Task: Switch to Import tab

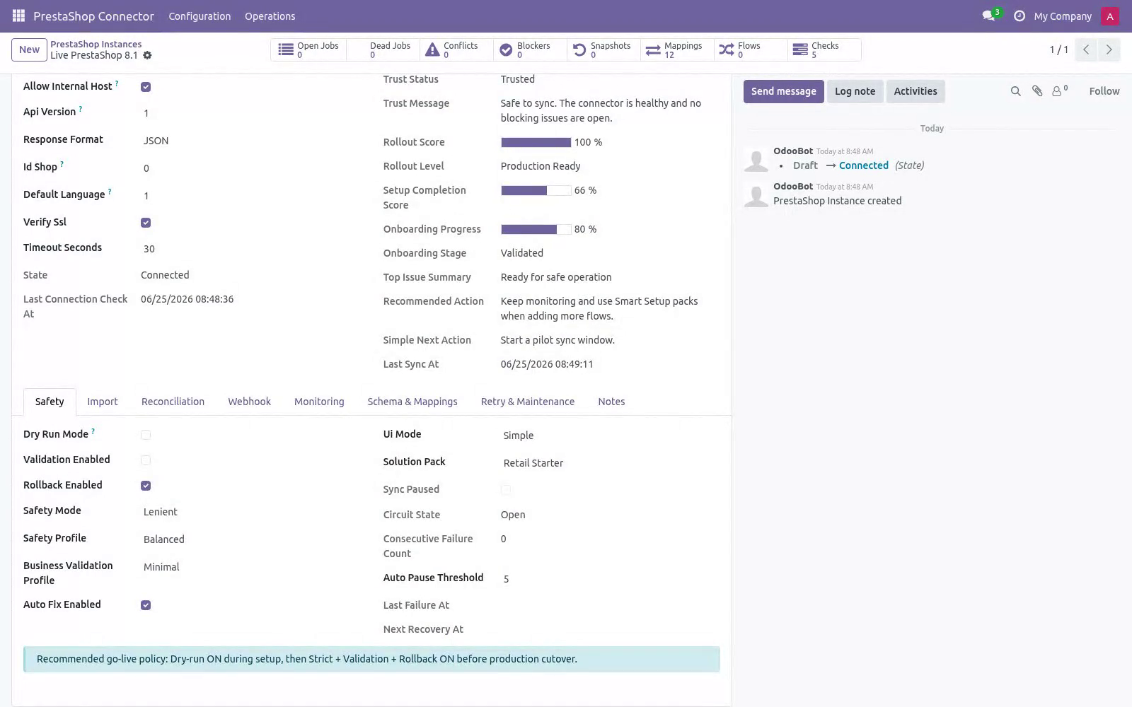Action: click(103, 402)
